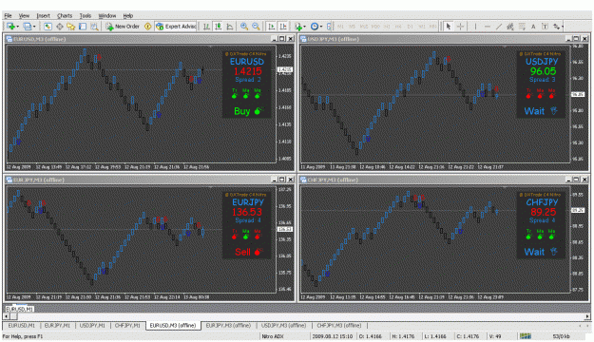Image resolution: width=594 pixels, height=342 pixels.
Task: Expand the new chart dropdown arrow
Action: (17, 27)
